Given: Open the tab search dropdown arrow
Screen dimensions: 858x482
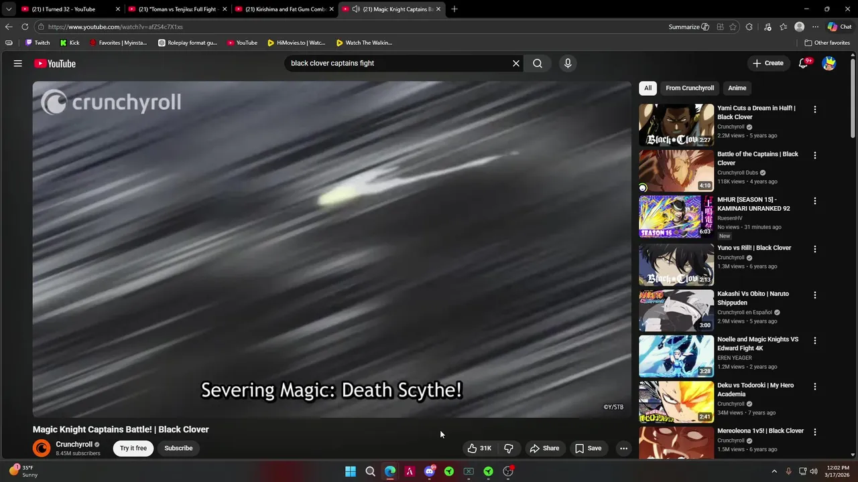Looking at the screenshot, I should point(9,9).
